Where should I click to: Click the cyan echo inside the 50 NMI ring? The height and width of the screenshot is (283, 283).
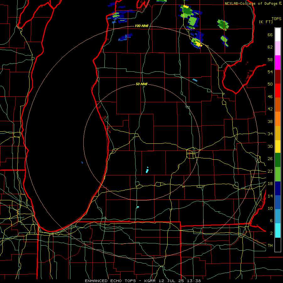pos(147,170)
